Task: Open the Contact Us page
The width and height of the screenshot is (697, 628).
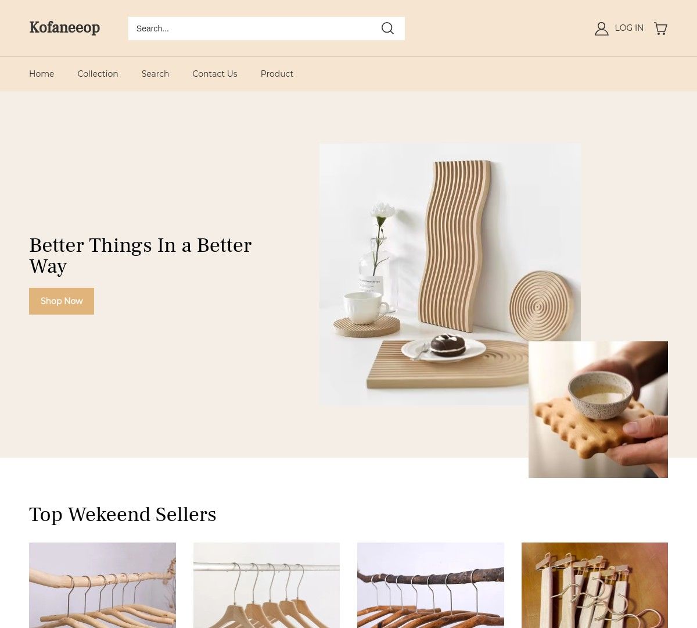Action: 215,74
